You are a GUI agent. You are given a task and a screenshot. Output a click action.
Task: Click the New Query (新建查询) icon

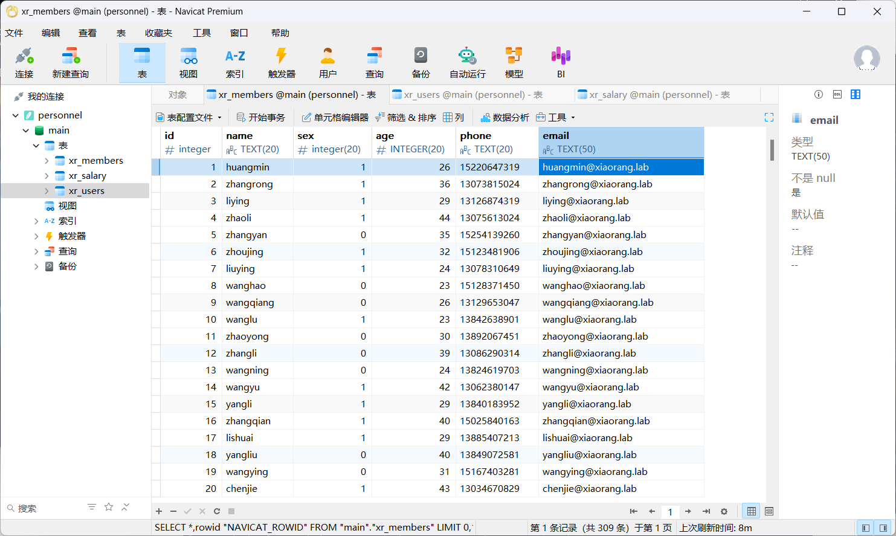click(71, 63)
